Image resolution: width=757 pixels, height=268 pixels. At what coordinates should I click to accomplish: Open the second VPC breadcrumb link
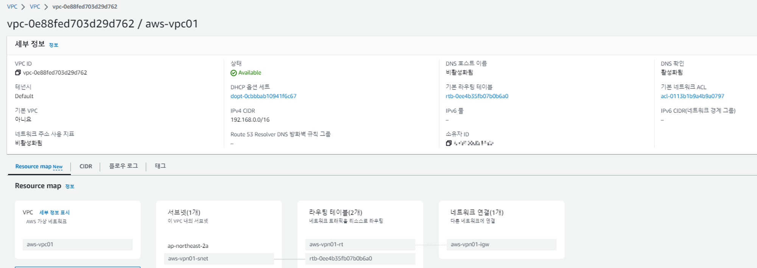35,7
